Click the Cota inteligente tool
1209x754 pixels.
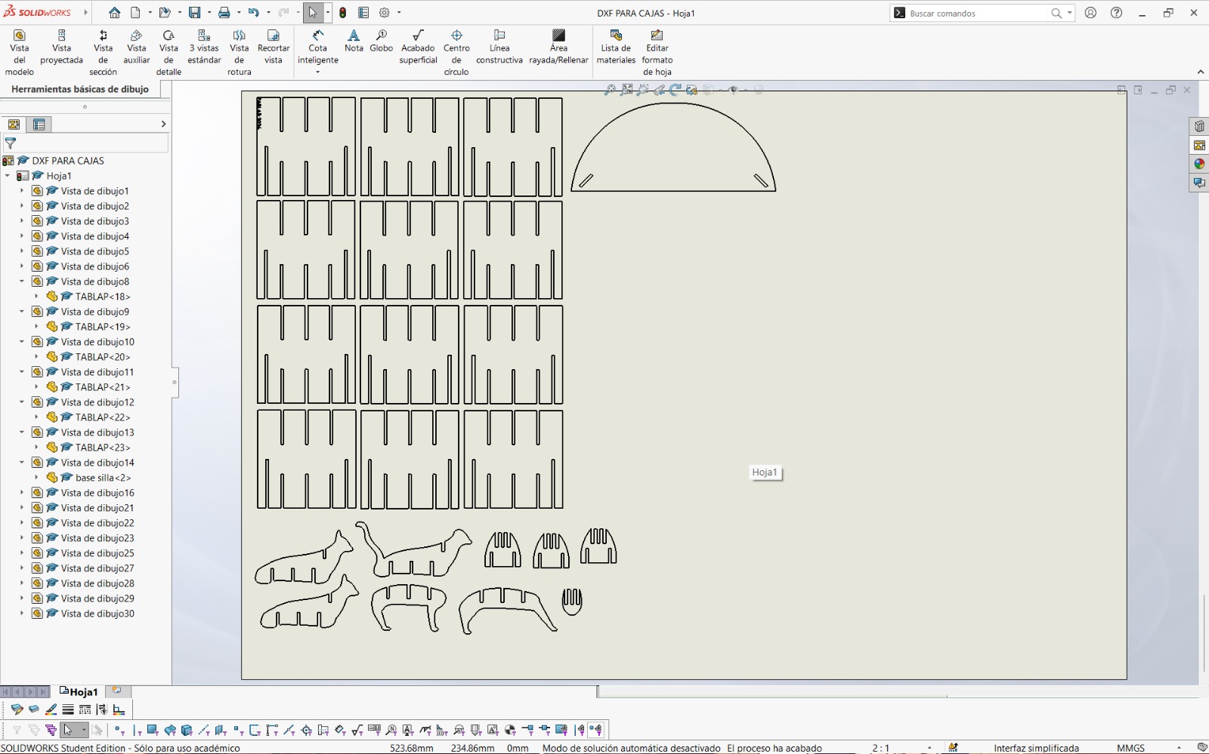pyautogui.click(x=317, y=47)
